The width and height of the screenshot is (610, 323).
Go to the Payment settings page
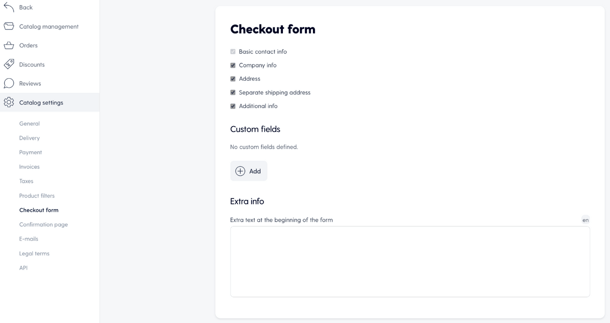pos(30,152)
